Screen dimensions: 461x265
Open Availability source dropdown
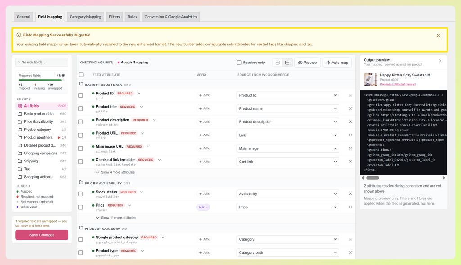click(288, 193)
